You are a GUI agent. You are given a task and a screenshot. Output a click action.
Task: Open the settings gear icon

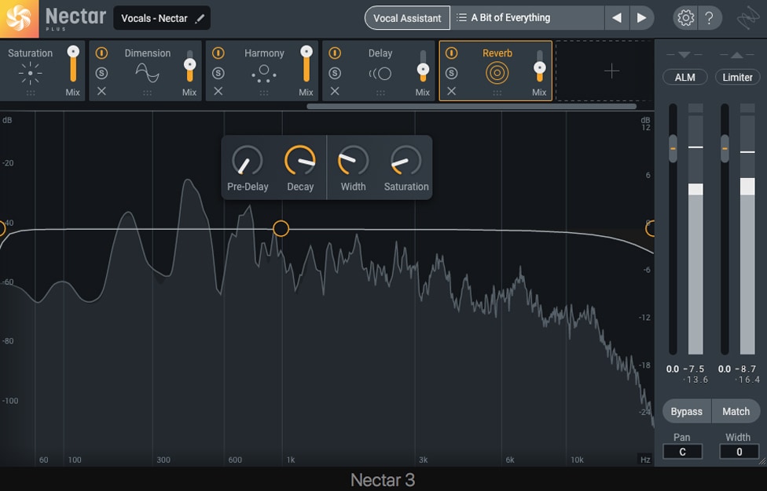coord(685,18)
